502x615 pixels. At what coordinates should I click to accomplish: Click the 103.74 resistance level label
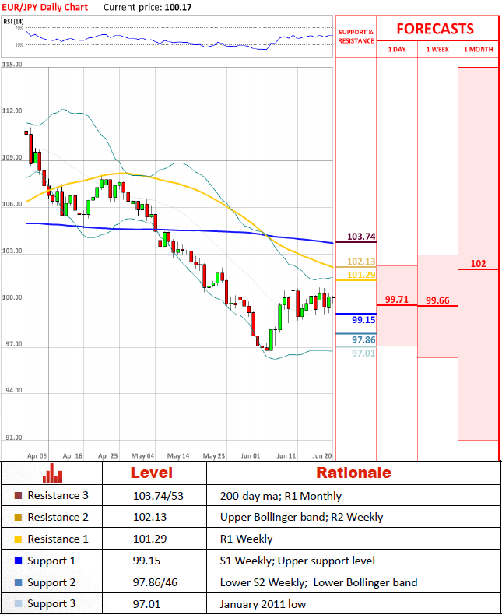tap(362, 237)
